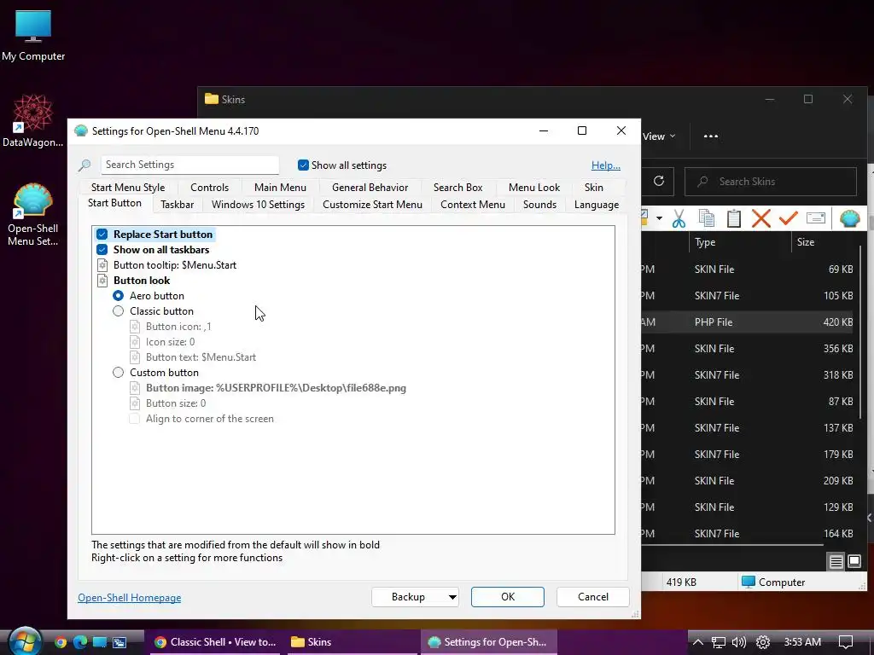Click the OK button
The image size is (874, 655).
508,597
